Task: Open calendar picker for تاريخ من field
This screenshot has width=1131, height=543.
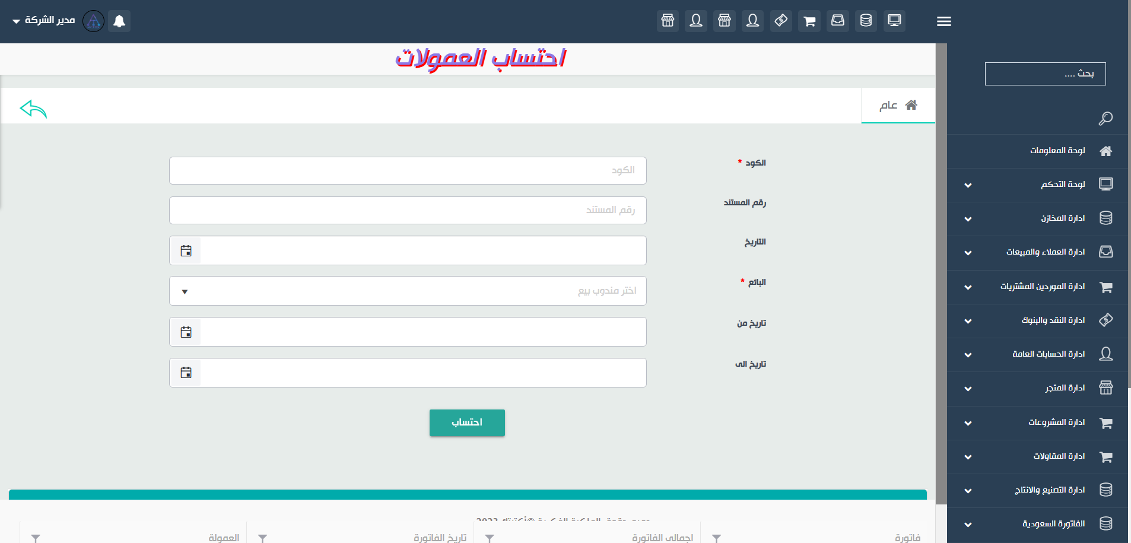Action: [186, 332]
